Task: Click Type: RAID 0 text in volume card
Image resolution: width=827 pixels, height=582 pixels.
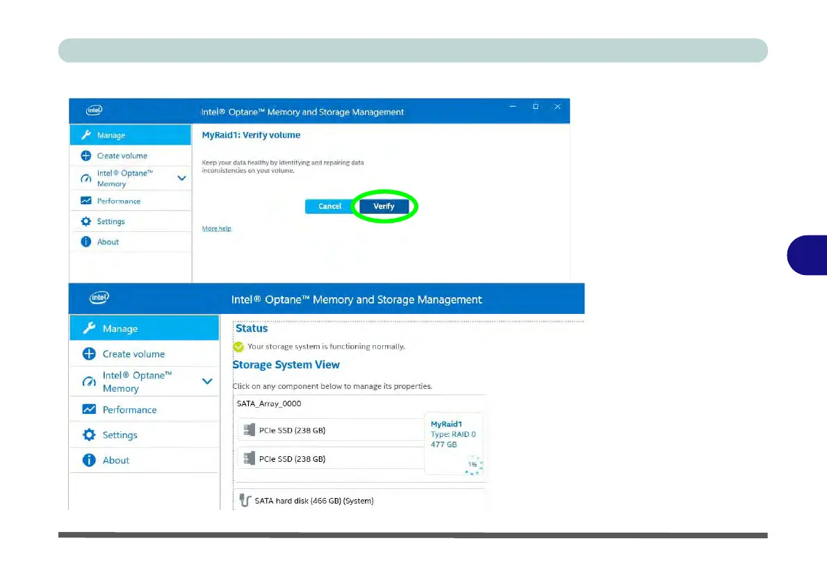Action: (x=453, y=434)
